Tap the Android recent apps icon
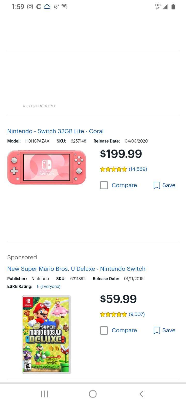The image size is (186, 405). 44,394
